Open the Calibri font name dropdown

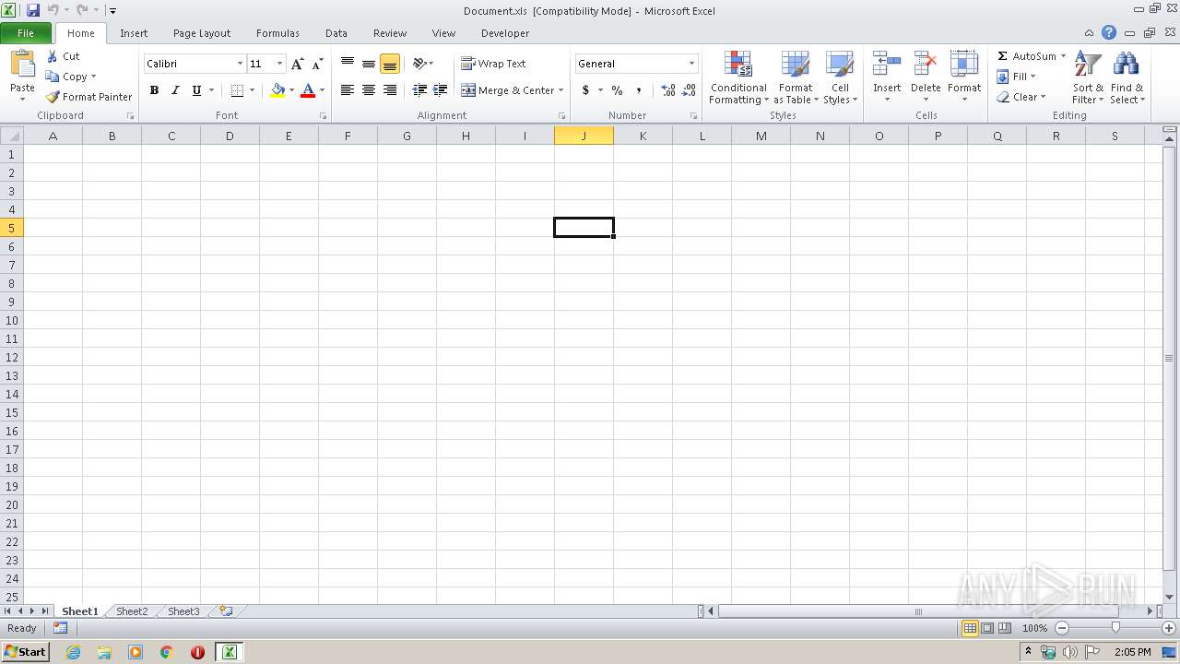(x=240, y=64)
